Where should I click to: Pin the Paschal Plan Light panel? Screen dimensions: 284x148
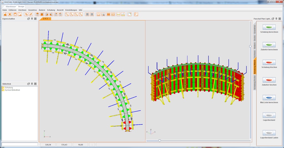click(x=276, y=19)
